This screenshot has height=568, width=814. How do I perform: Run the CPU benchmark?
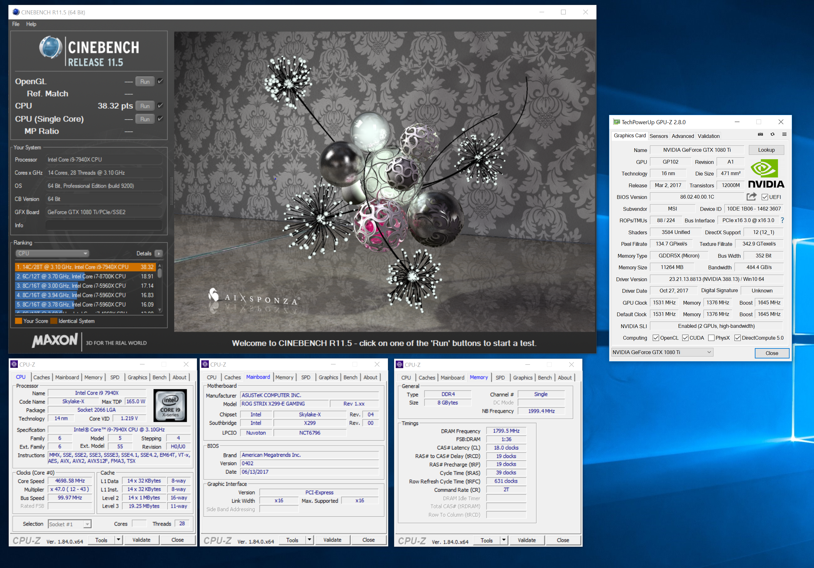(x=145, y=106)
